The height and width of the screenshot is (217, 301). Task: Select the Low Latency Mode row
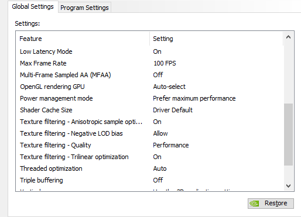[150, 51]
